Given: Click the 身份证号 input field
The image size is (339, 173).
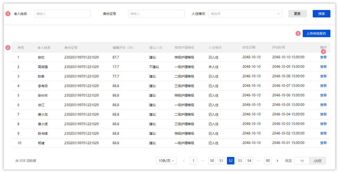Looking at the screenshot, I should 156,14.
